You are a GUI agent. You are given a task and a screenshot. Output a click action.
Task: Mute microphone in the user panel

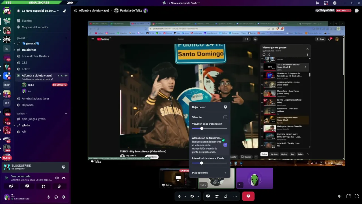click(x=49, y=197)
